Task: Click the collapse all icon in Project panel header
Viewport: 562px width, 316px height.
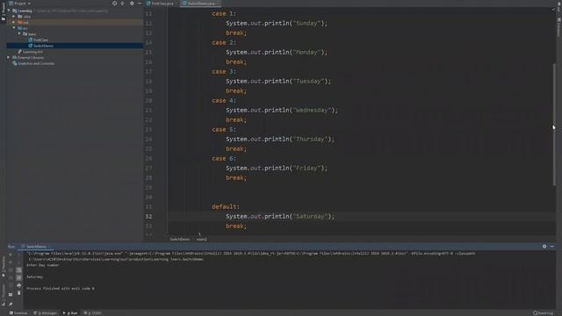Action: coord(123,4)
